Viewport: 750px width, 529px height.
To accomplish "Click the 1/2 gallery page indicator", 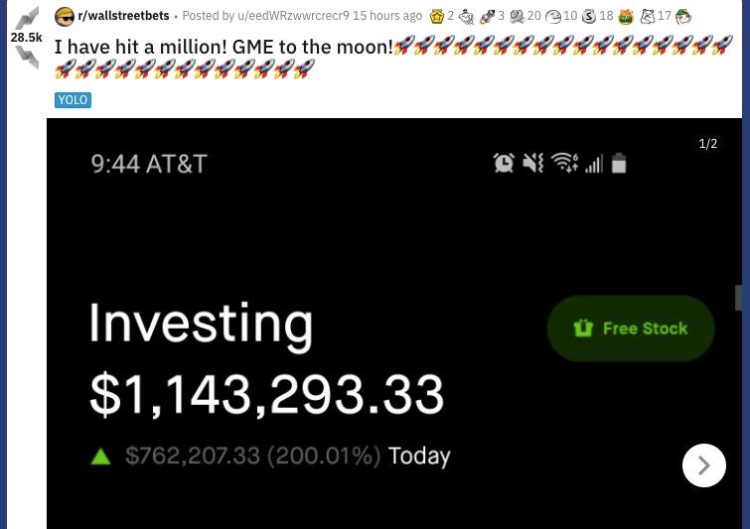I will pos(708,144).
